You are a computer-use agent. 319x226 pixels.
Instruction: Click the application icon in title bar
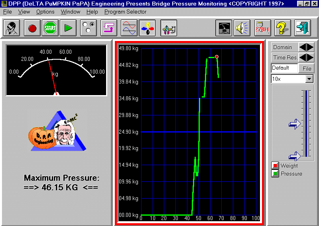click(4, 4)
